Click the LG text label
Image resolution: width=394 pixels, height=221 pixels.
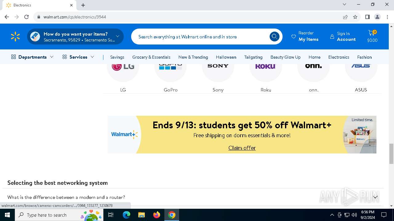click(123, 90)
